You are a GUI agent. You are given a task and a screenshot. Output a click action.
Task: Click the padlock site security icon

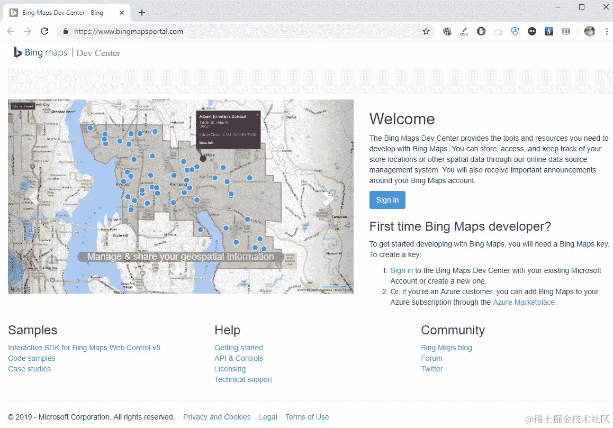click(66, 31)
